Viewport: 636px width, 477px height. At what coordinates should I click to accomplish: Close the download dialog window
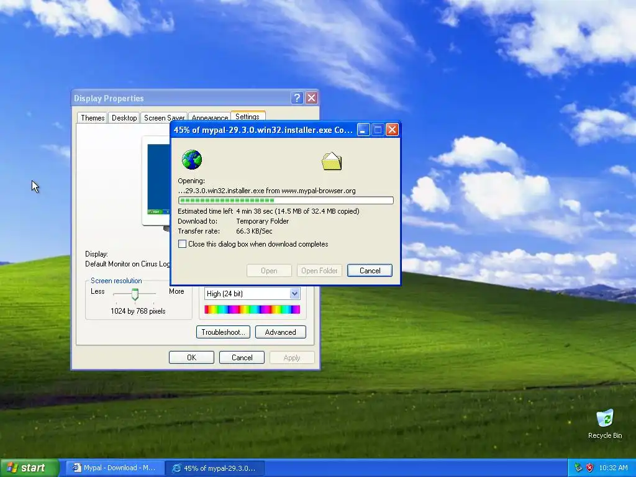click(x=392, y=130)
